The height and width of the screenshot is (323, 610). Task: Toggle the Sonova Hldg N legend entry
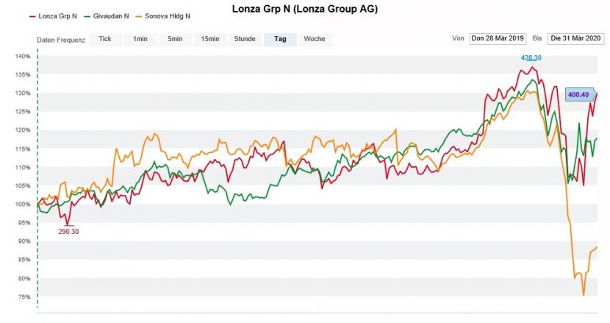[163, 16]
